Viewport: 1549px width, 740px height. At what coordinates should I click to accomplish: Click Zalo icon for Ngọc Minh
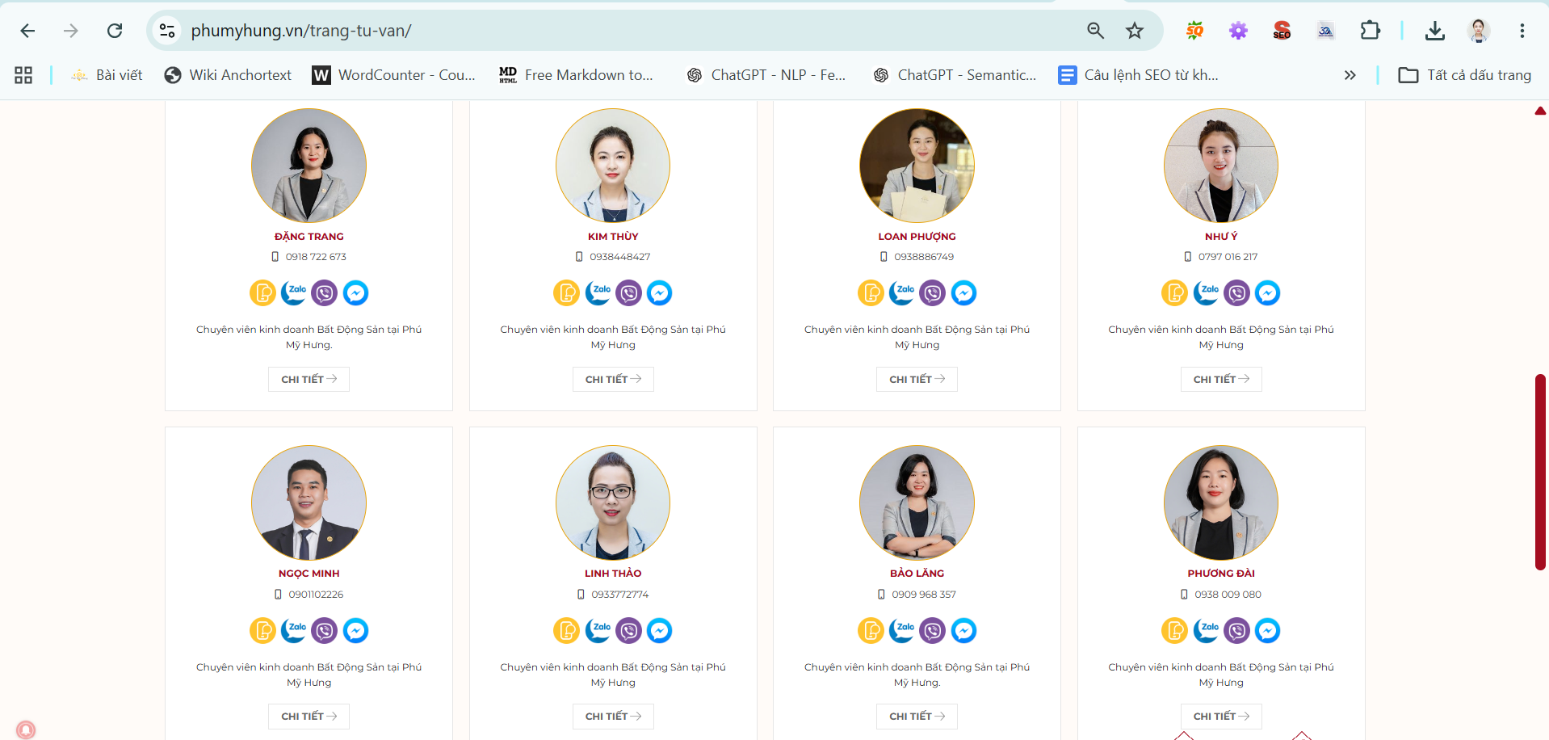point(294,630)
